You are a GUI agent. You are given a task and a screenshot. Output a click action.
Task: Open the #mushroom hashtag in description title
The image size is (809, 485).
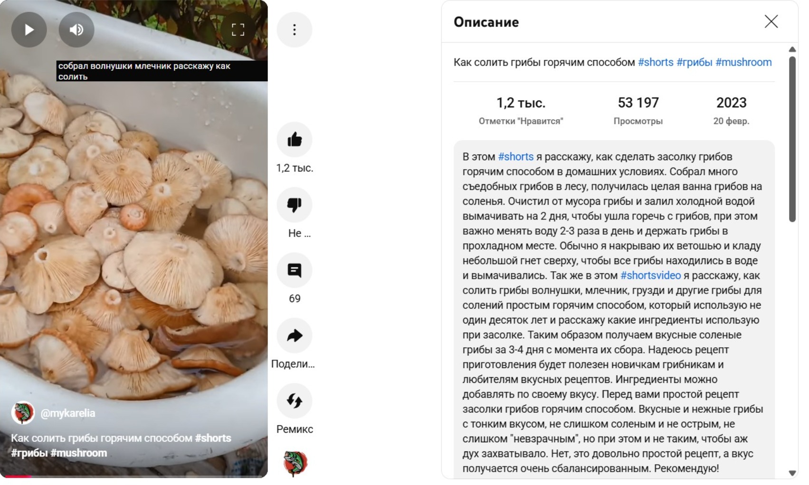tap(743, 62)
